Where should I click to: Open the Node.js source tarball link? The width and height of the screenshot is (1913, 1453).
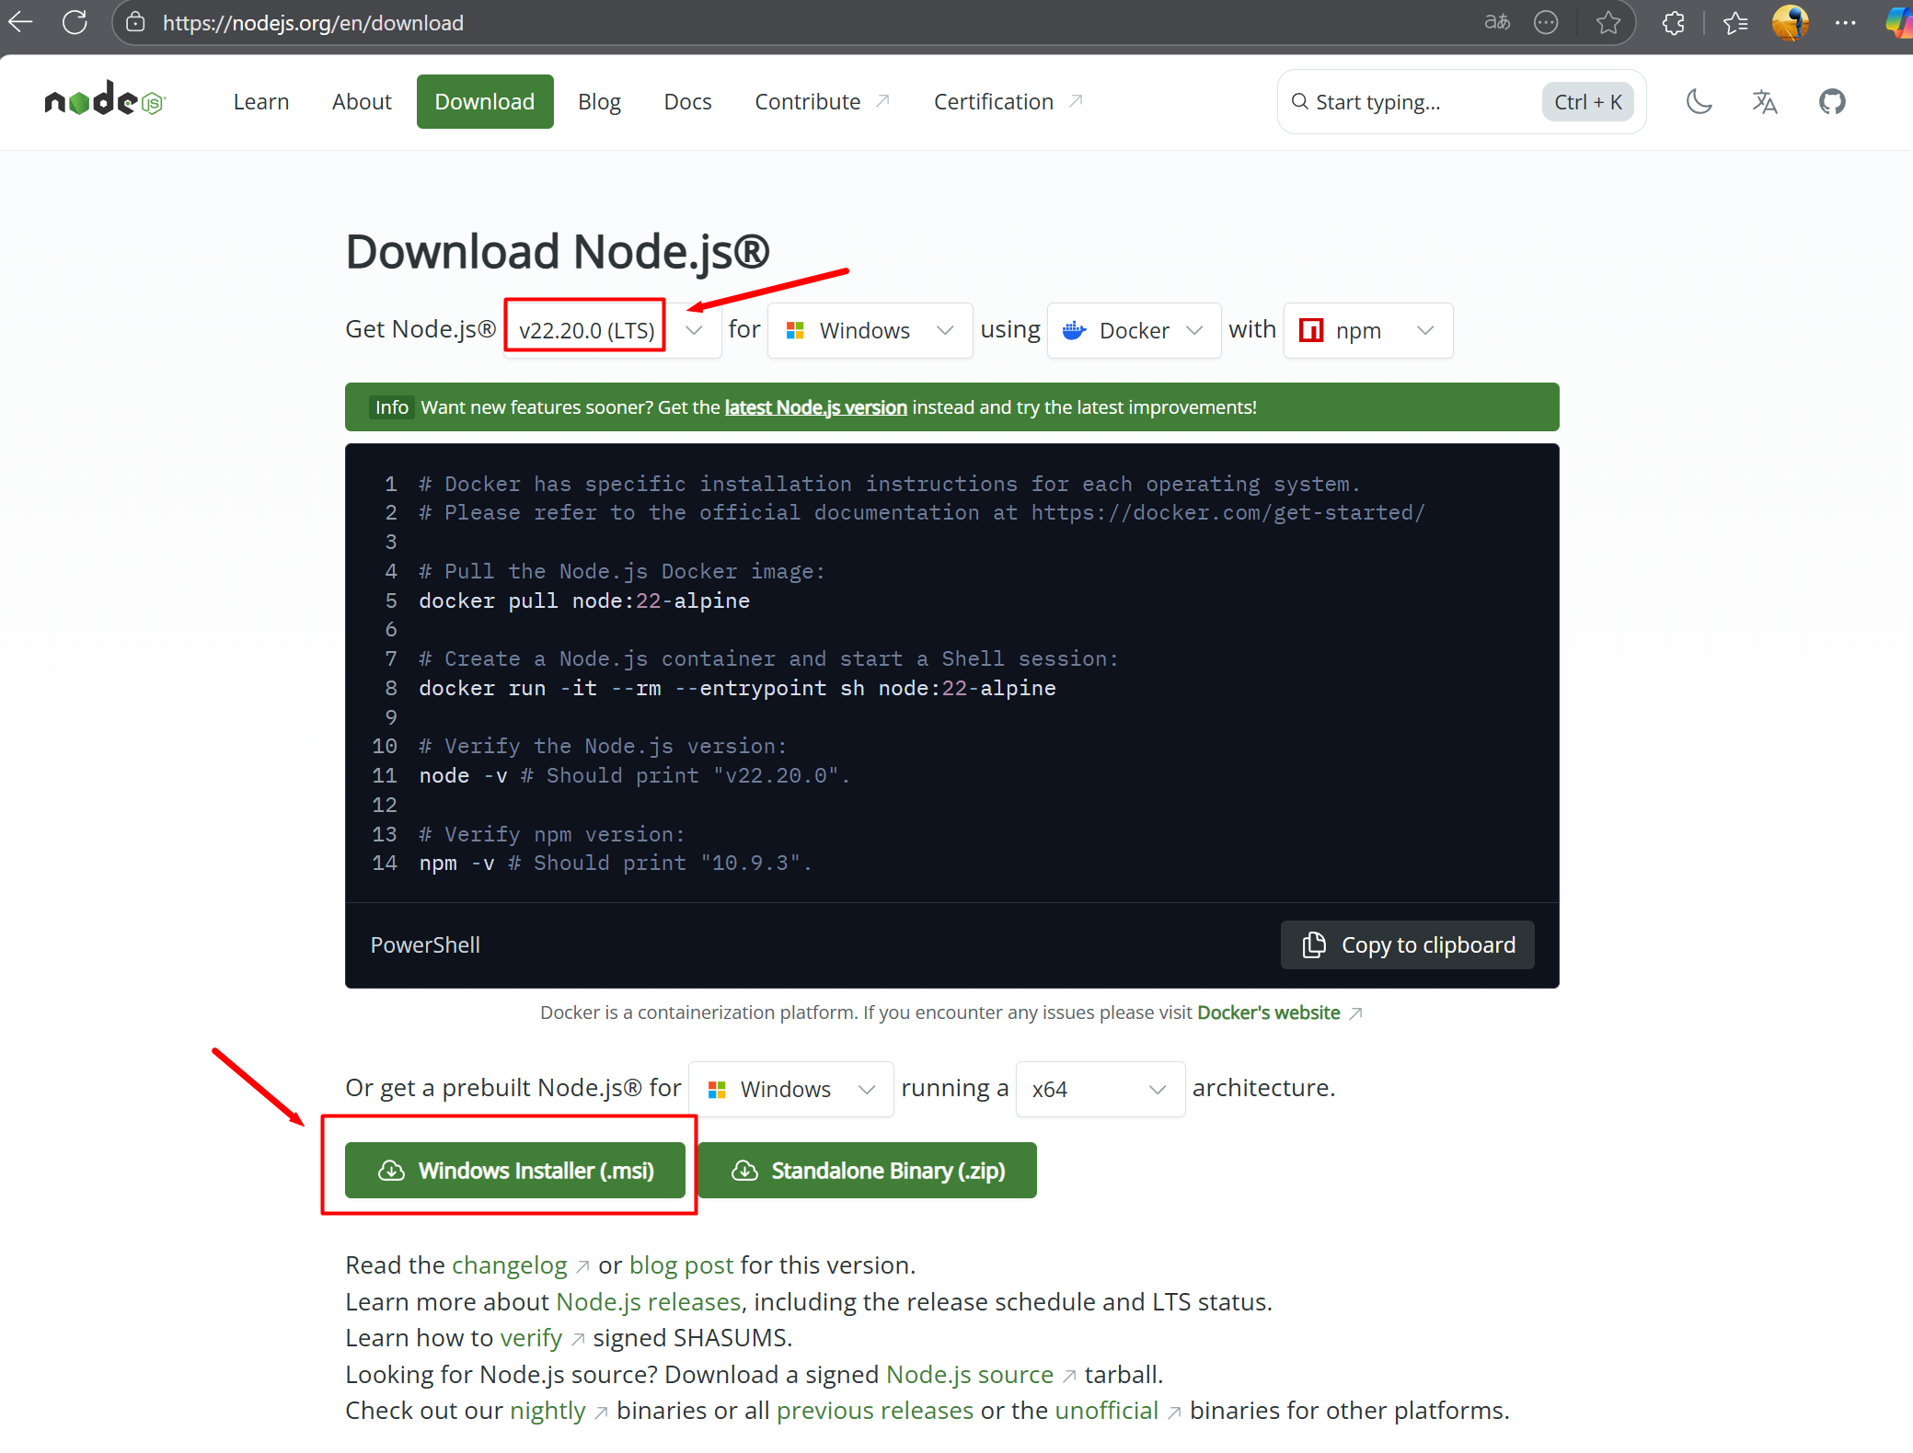point(970,1375)
